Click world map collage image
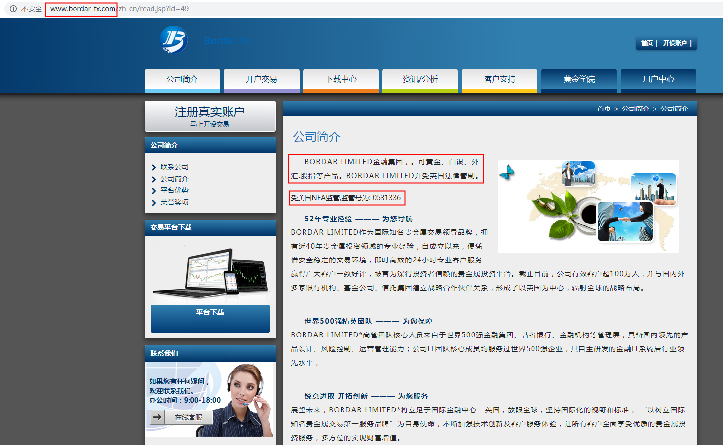This screenshot has height=445, width=723. pos(588,206)
